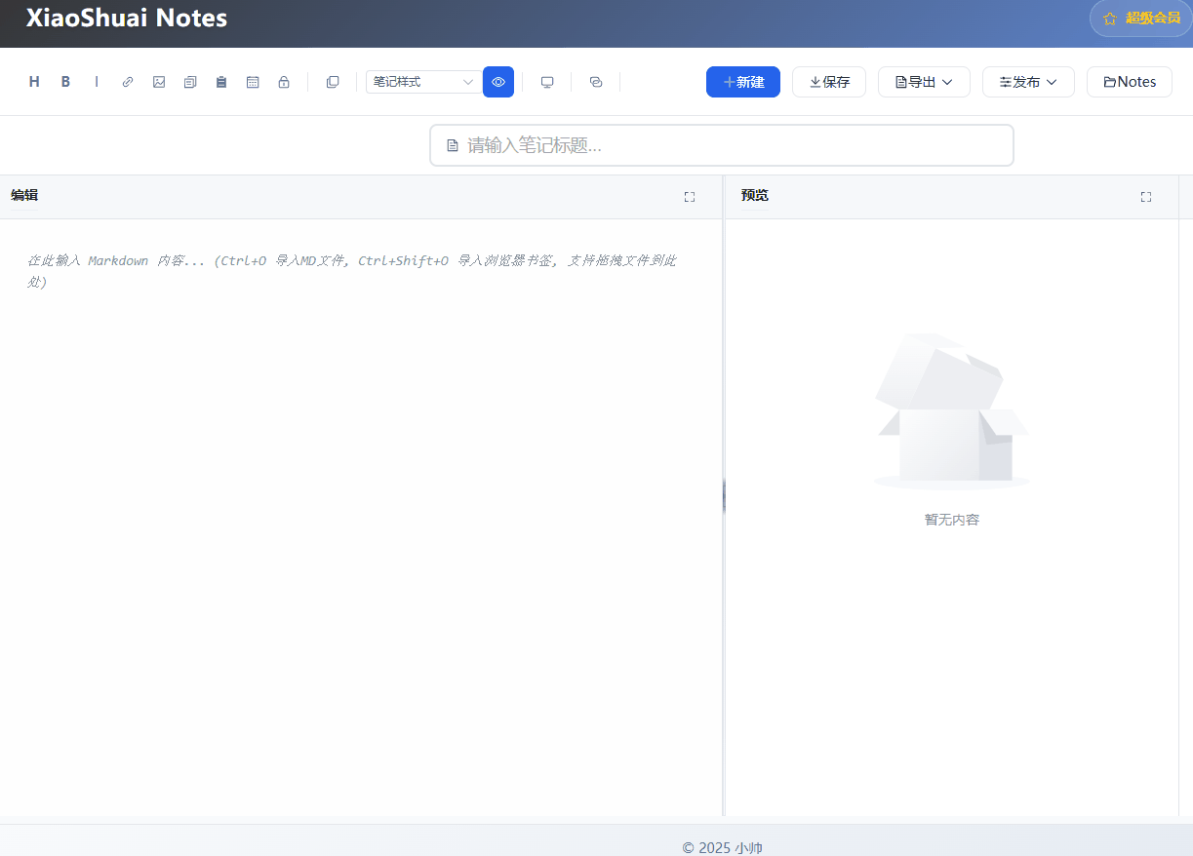Click the padlock lock icon in the toolbar
The image size is (1193, 856).
pyautogui.click(x=284, y=82)
